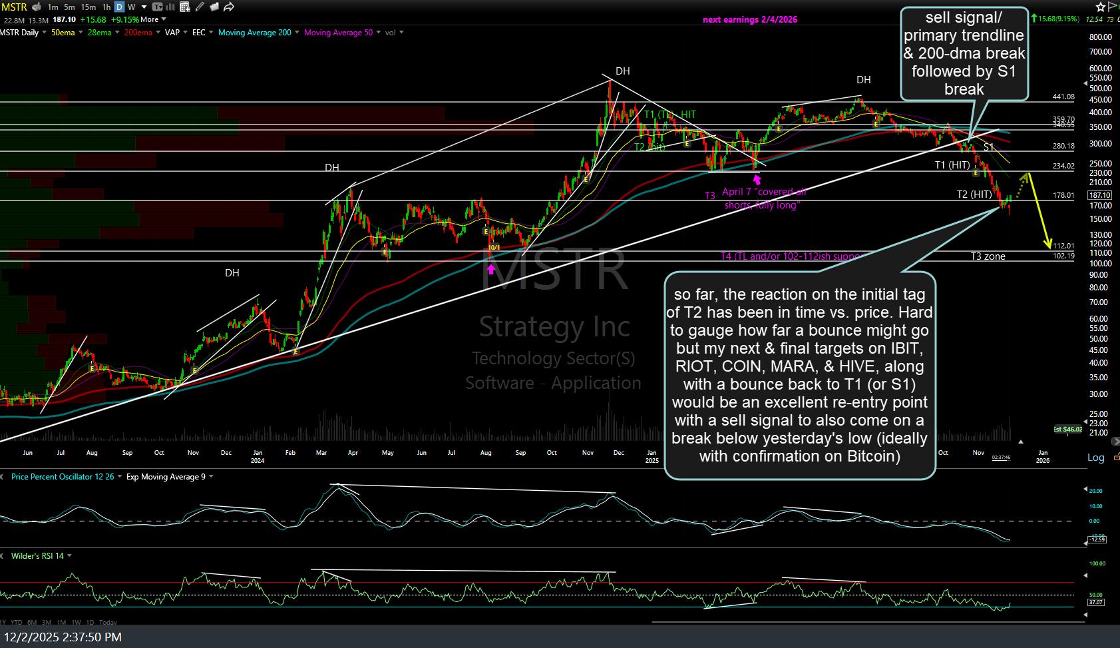
Task: Click the trade icon beside MSTR symbol
Action: [35, 7]
